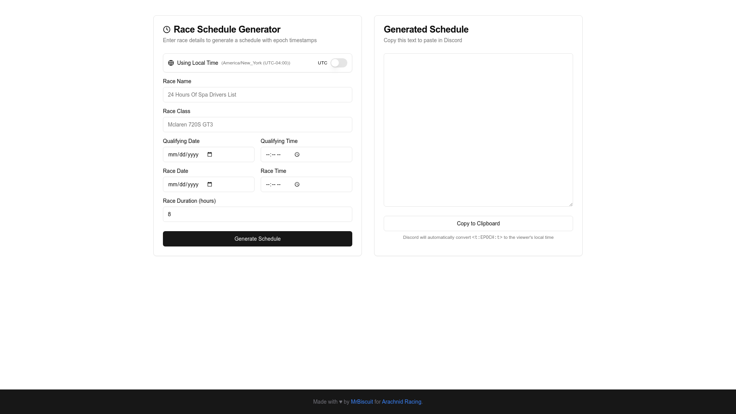Open the MrBiscuit footer link

[362, 402]
